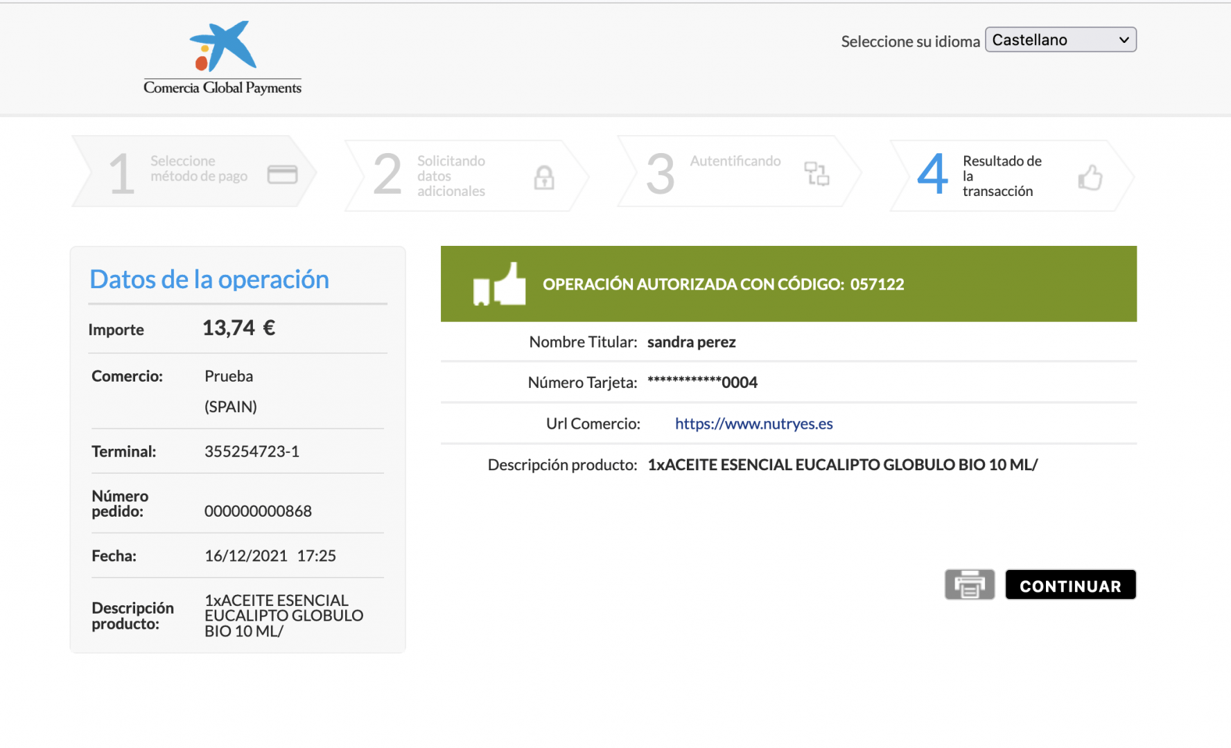This screenshot has height=748, width=1231.
Task: Click the amount 13,74 €
Action: (238, 328)
